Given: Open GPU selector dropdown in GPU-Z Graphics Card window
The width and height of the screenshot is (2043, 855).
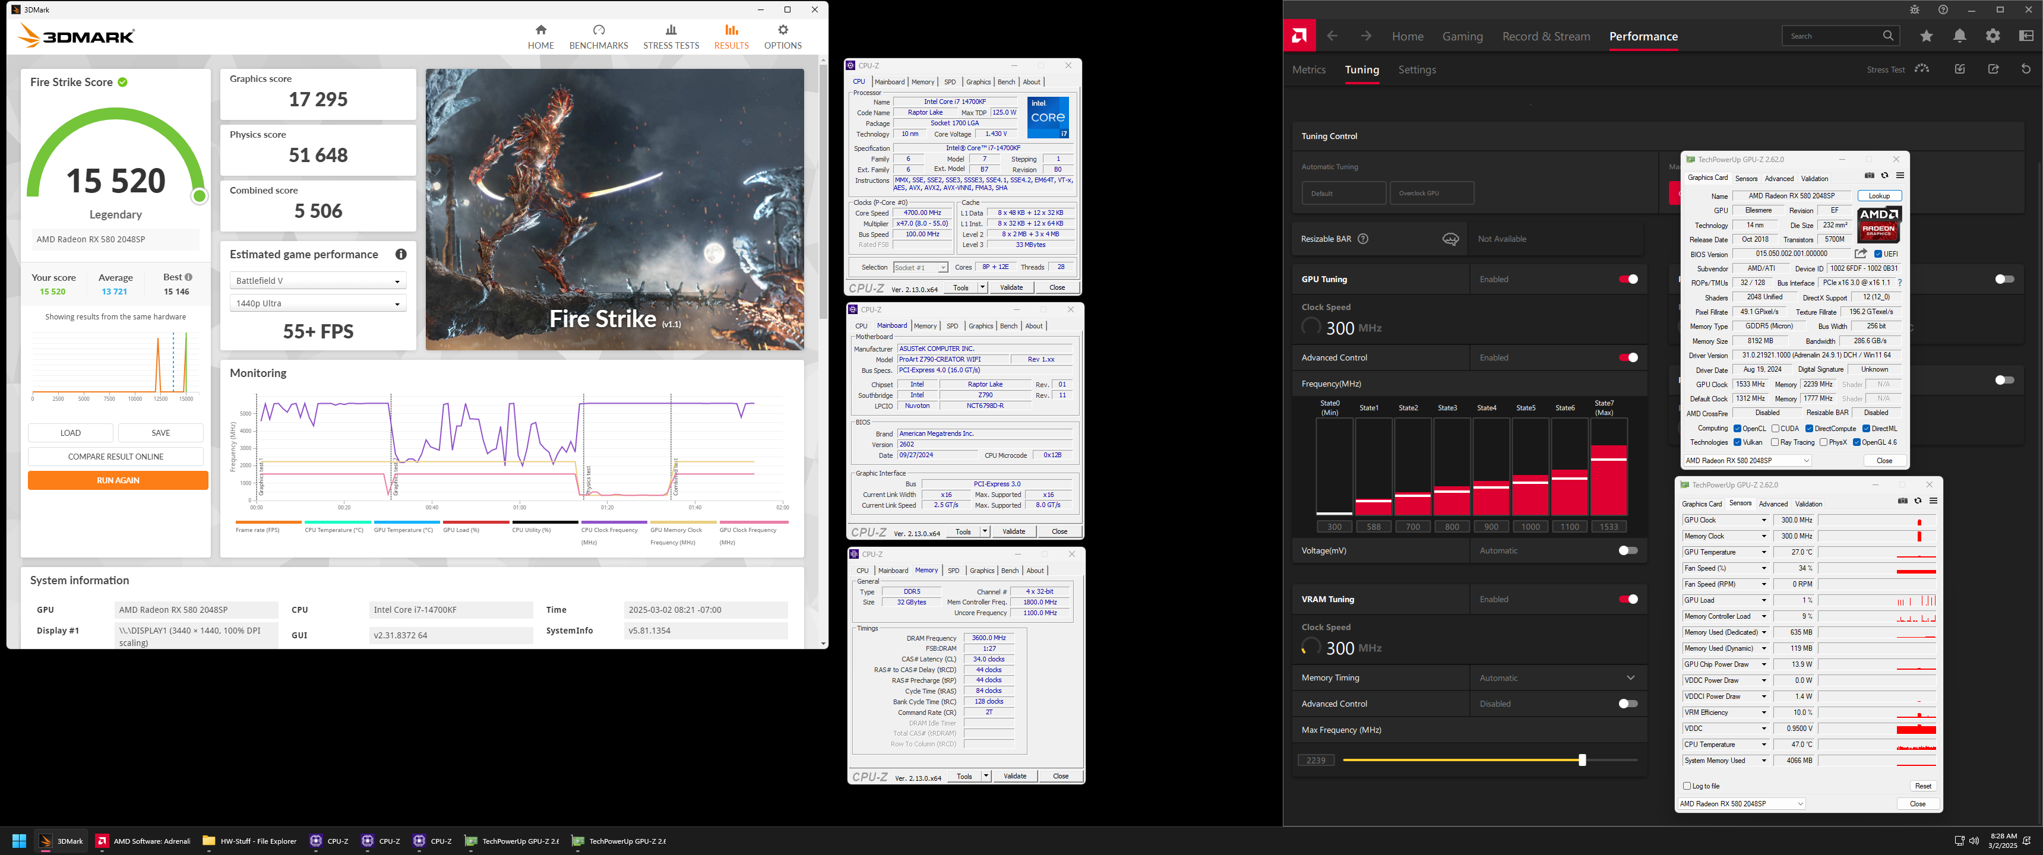Looking at the screenshot, I should click(x=1748, y=461).
